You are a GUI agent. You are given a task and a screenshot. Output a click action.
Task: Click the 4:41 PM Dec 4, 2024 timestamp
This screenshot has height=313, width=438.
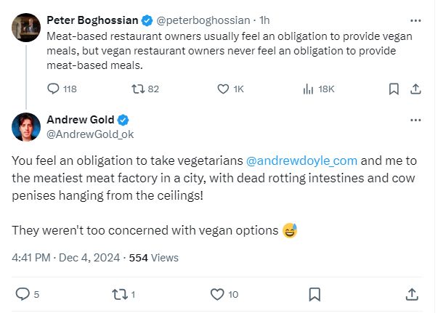(x=65, y=258)
